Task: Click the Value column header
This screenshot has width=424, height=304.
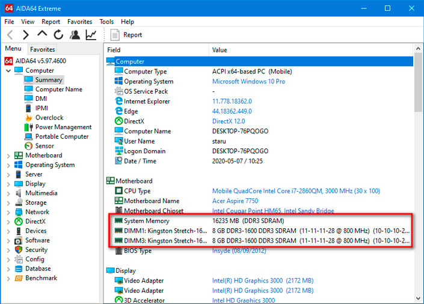Action: (x=311, y=50)
